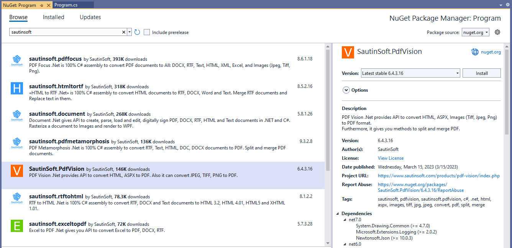Open the View License link
512x248 pixels.
coord(390,158)
